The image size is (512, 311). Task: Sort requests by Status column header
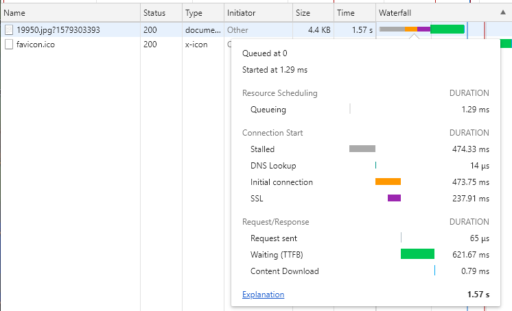click(x=161, y=13)
